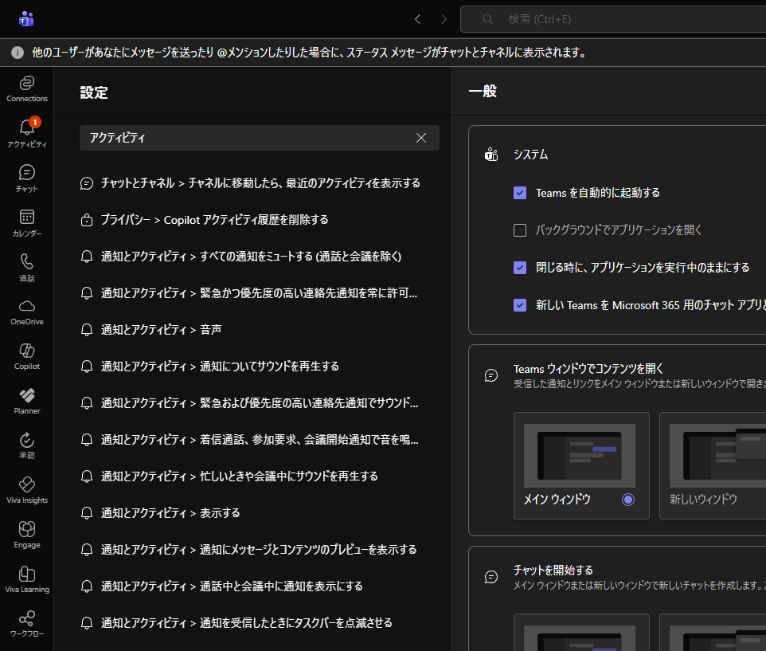766x651 pixels.
Task: Open Viva Insights from the sidebar
Action: point(27,489)
